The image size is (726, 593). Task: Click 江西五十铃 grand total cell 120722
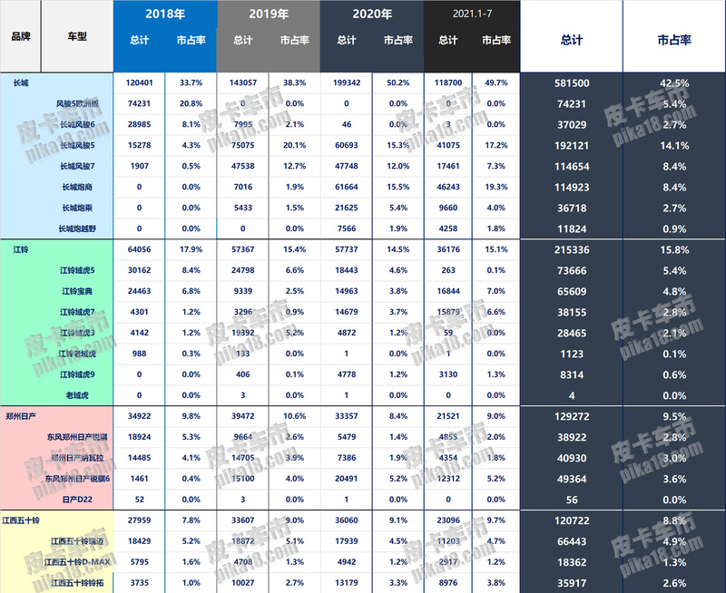(572, 520)
